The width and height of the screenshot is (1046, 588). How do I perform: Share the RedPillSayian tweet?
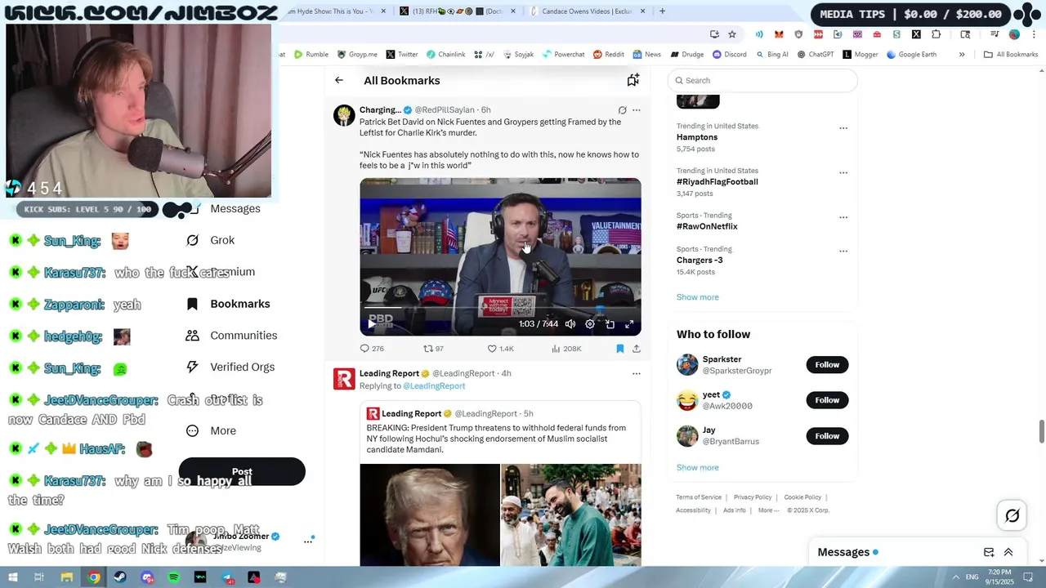click(x=637, y=349)
